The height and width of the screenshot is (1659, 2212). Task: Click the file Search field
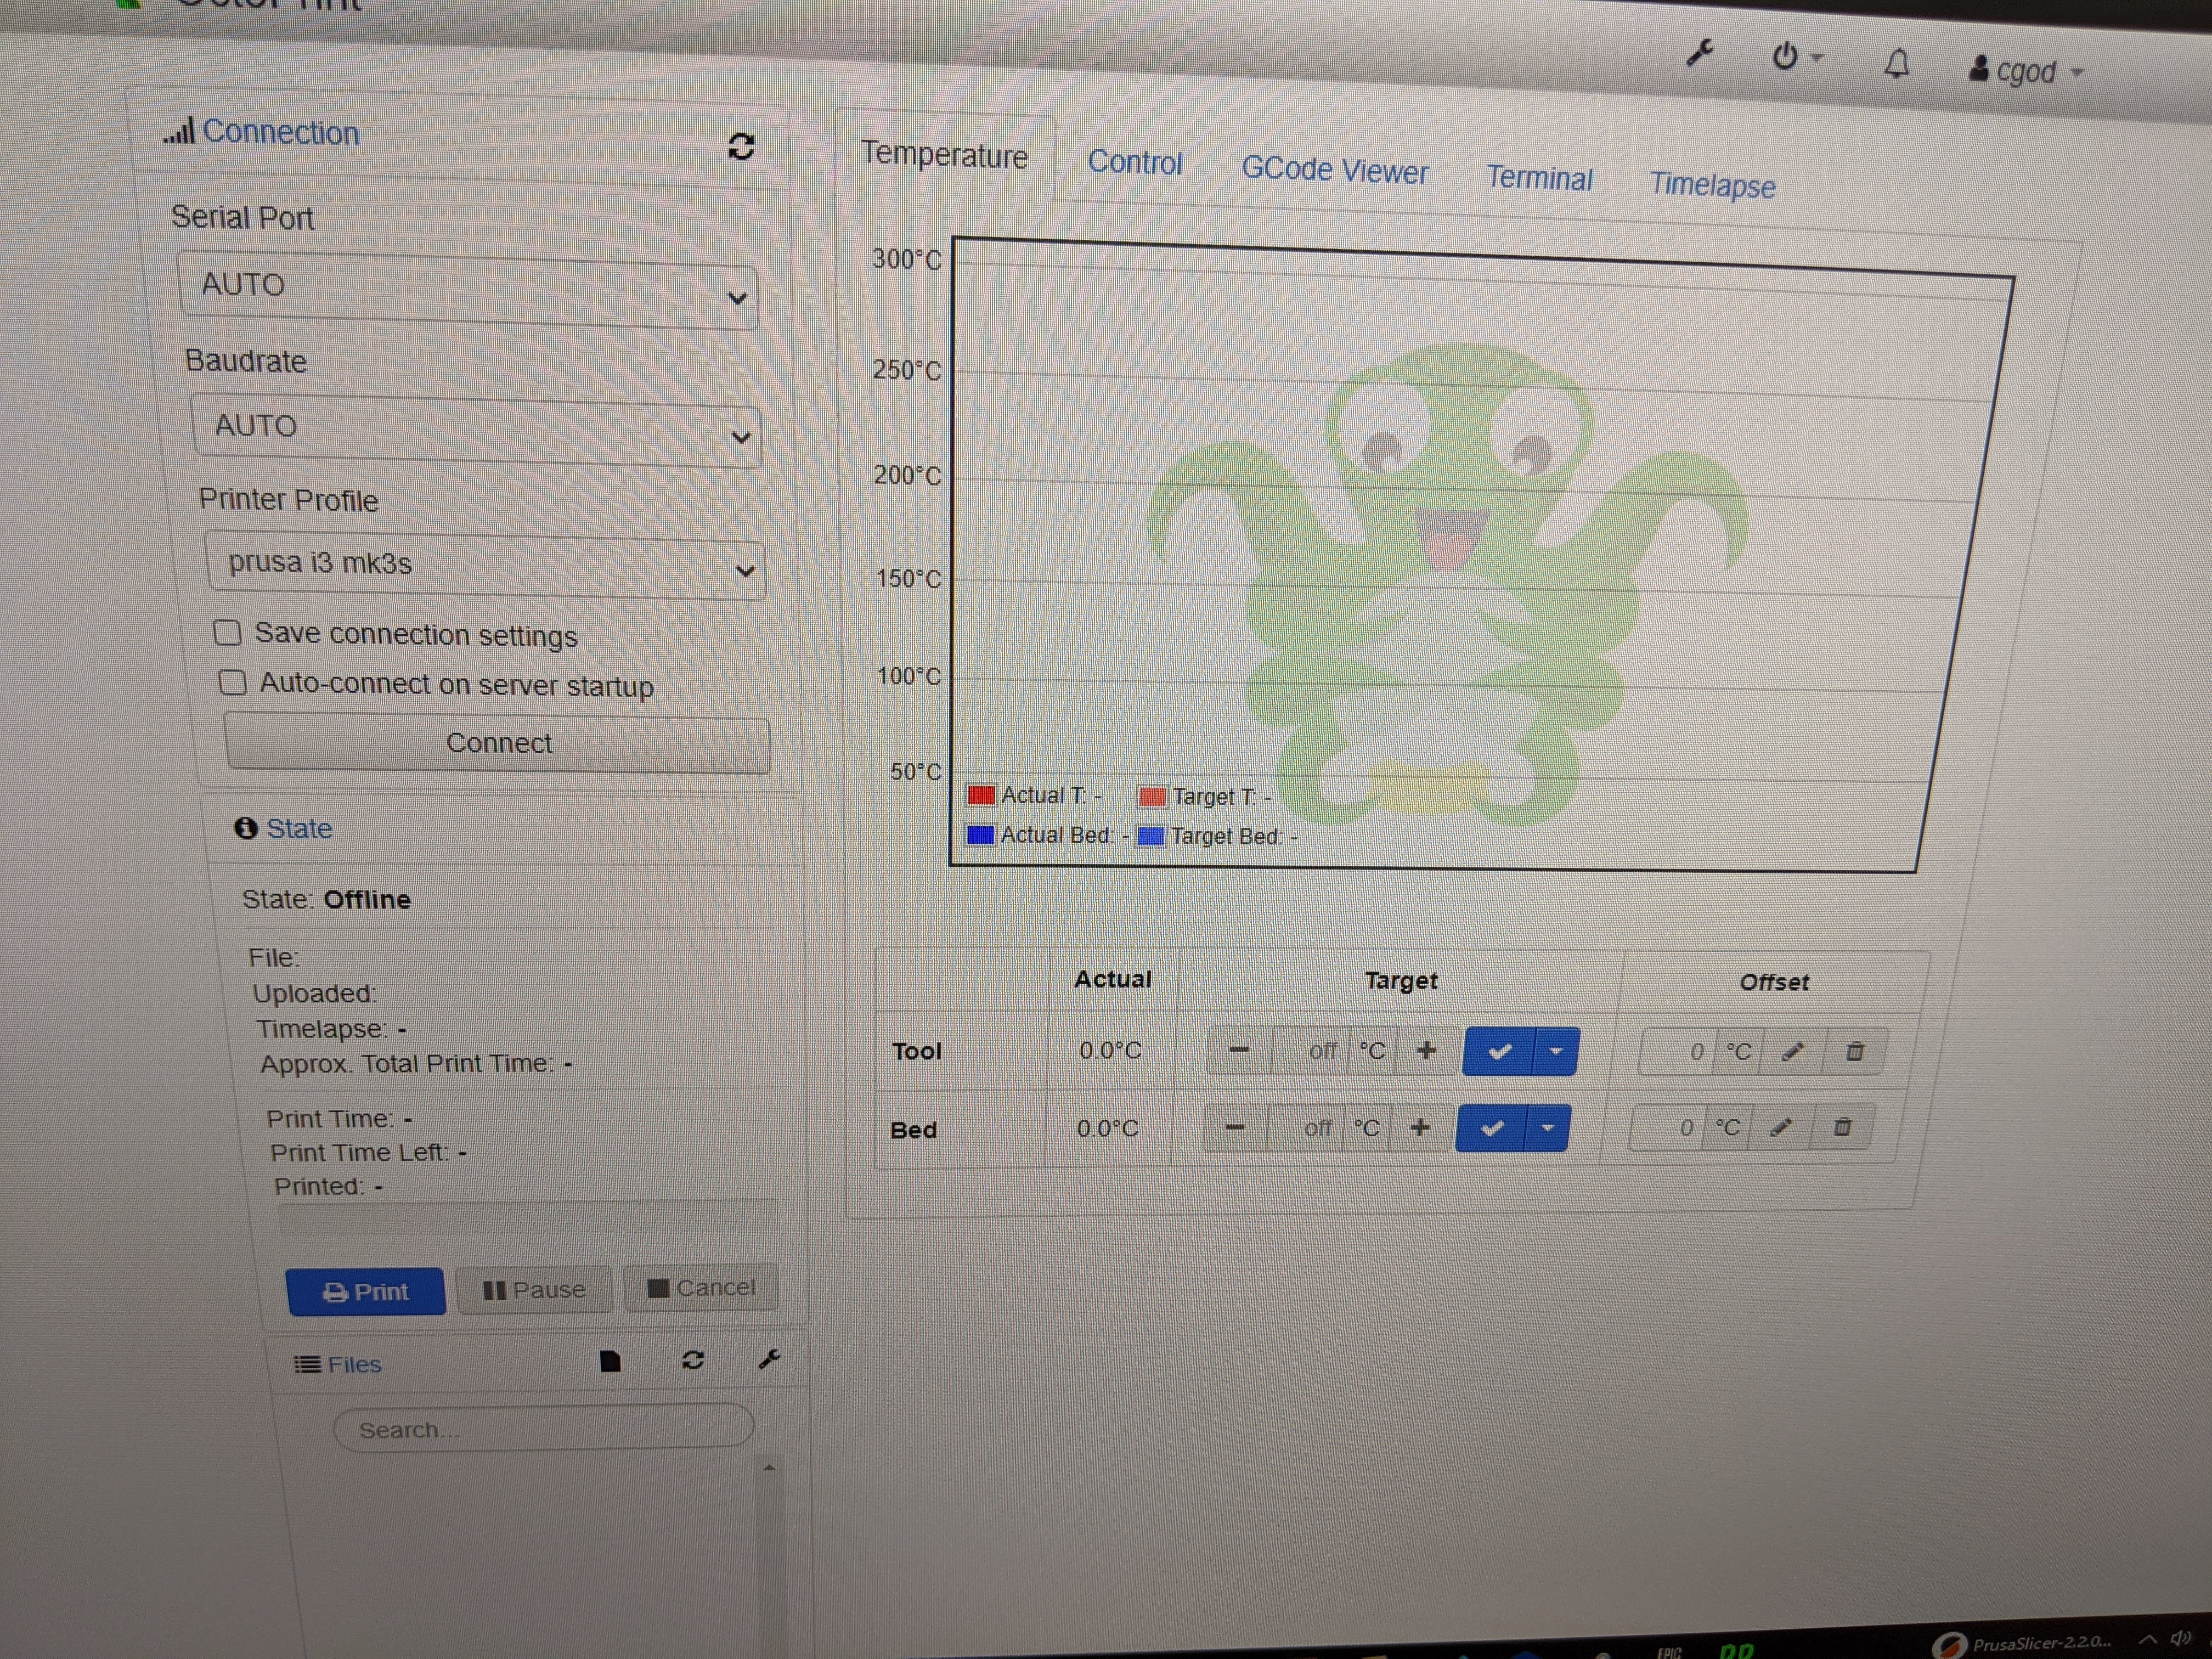[x=543, y=1427]
